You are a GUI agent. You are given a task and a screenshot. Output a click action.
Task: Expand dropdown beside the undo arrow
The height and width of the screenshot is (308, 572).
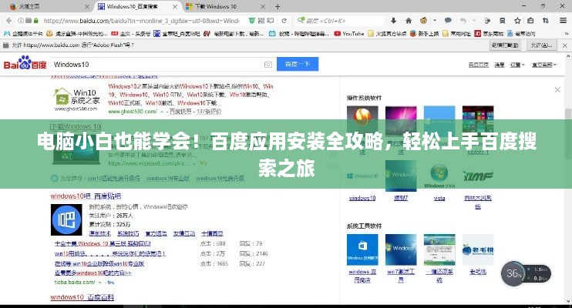474,21
